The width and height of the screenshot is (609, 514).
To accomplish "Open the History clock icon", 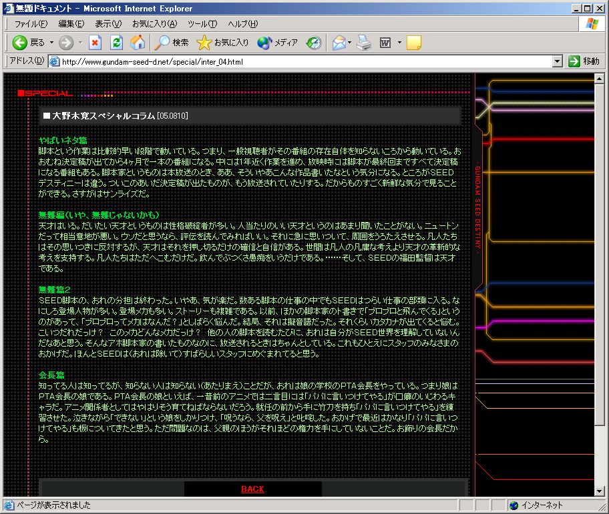I will click(314, 43).
